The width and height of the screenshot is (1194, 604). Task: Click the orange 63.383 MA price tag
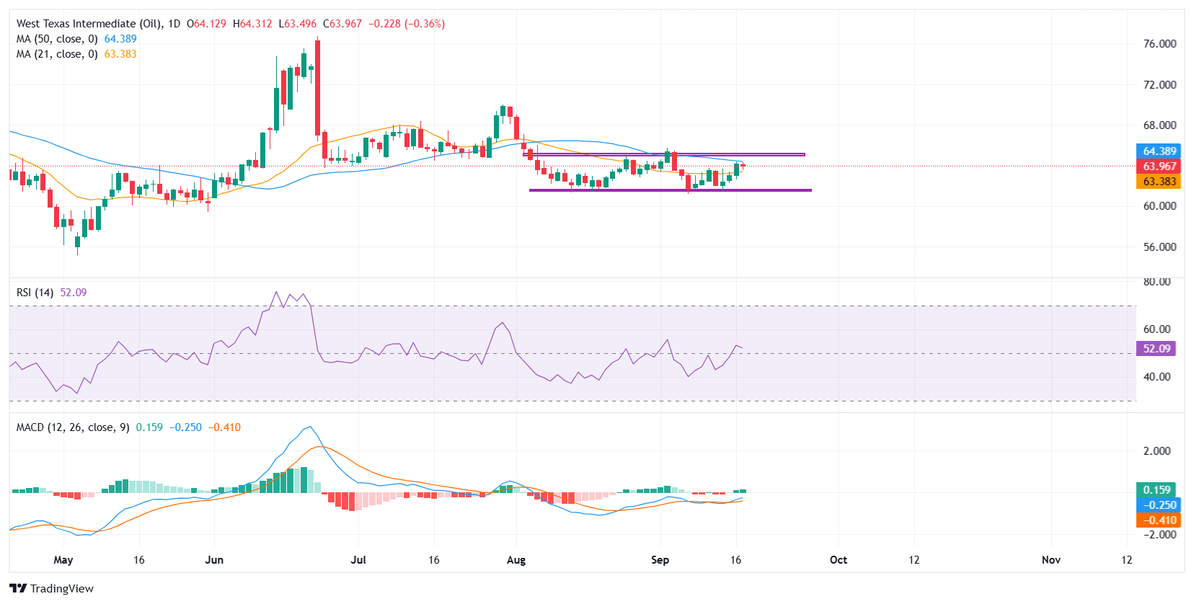(1159, 182)
